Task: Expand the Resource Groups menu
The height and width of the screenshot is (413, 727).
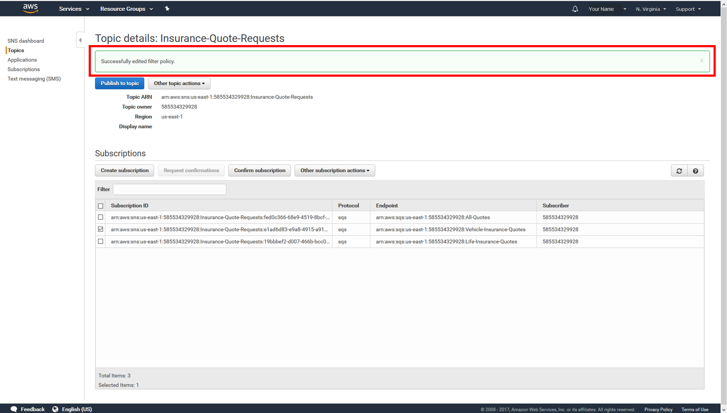Action: tap(126, 9)
